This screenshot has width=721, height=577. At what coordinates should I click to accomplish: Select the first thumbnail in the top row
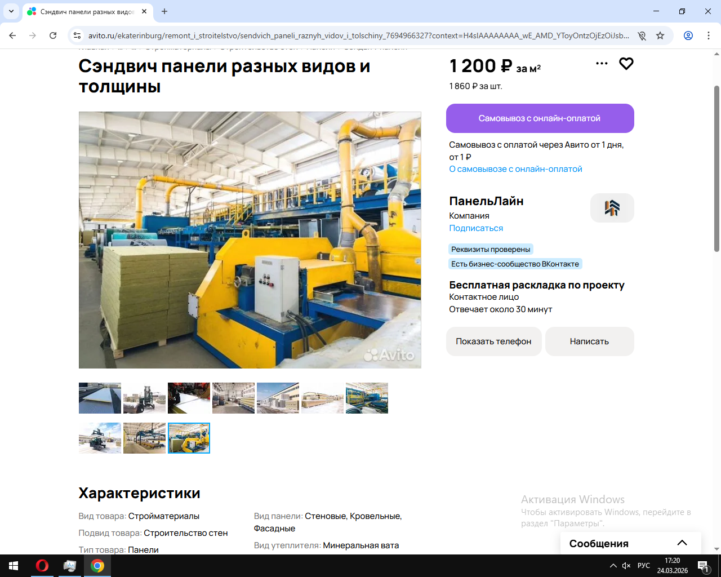(100, 398)
